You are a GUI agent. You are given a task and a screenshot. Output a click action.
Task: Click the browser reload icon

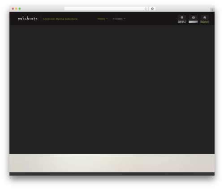pyautogui.click(x=146, y=8)
